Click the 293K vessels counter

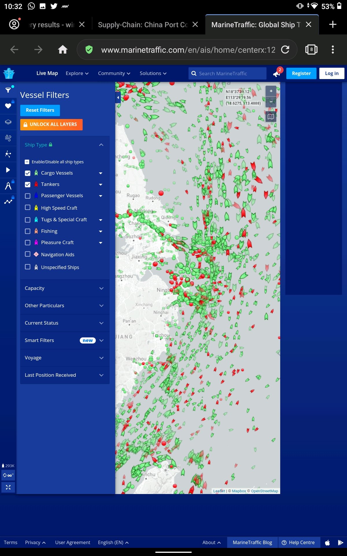pos(8,466)
